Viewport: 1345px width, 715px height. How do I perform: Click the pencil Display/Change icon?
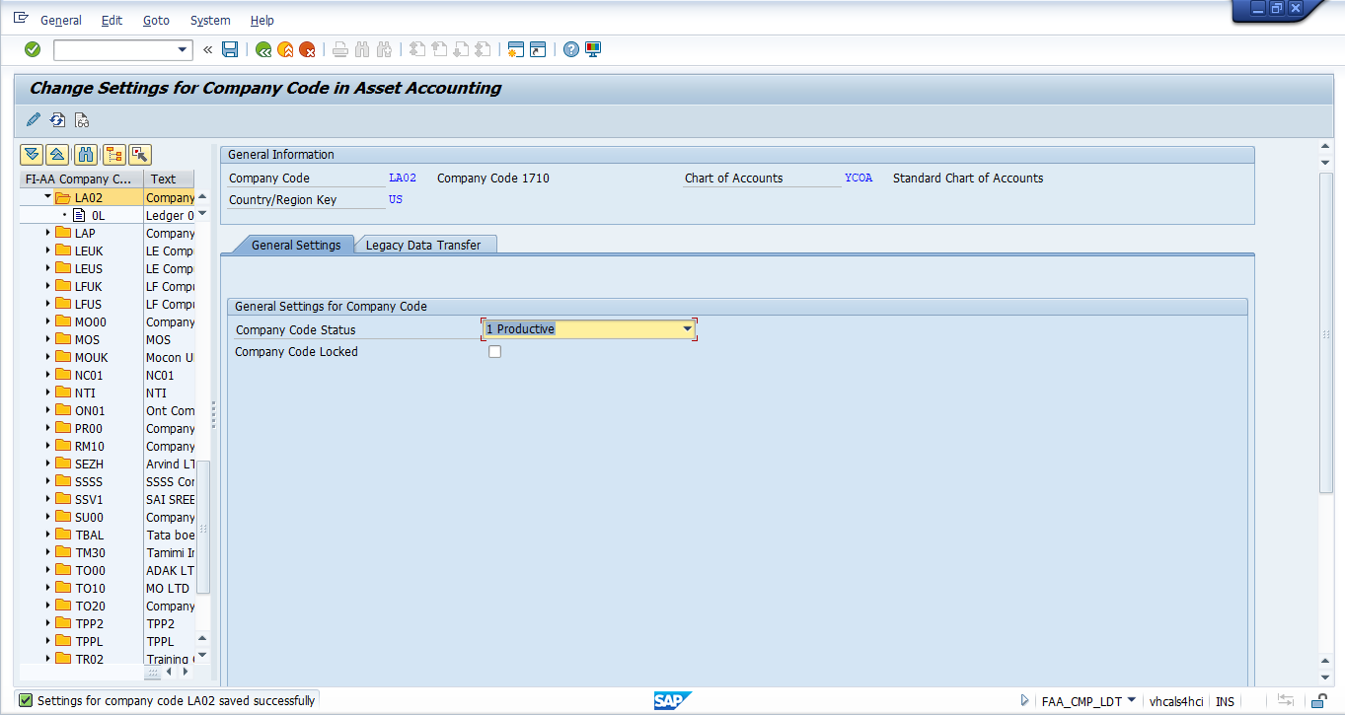pos(34,120)
